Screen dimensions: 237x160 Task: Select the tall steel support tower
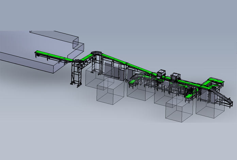click(77, 74)
